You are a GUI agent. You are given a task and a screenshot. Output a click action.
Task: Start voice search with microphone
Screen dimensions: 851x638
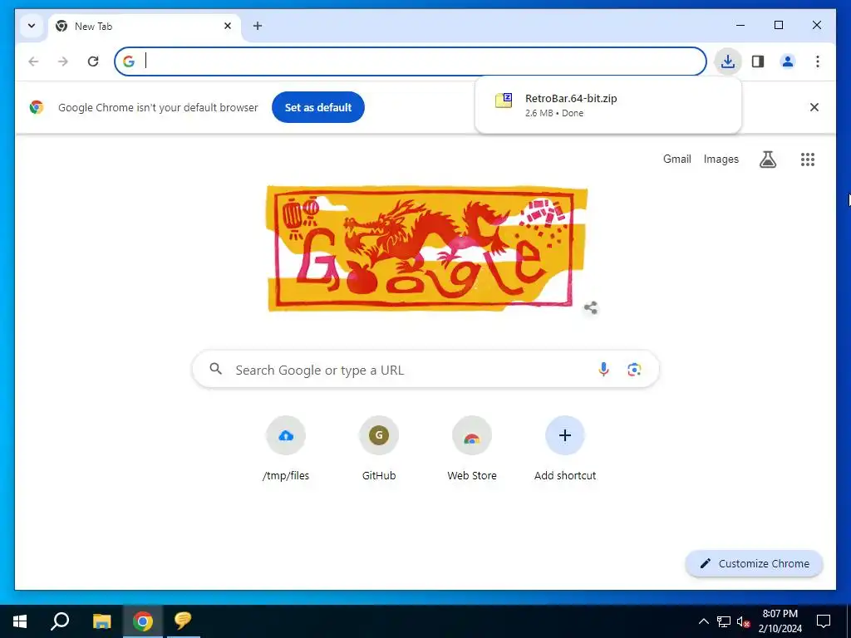[x=603, y=370]
